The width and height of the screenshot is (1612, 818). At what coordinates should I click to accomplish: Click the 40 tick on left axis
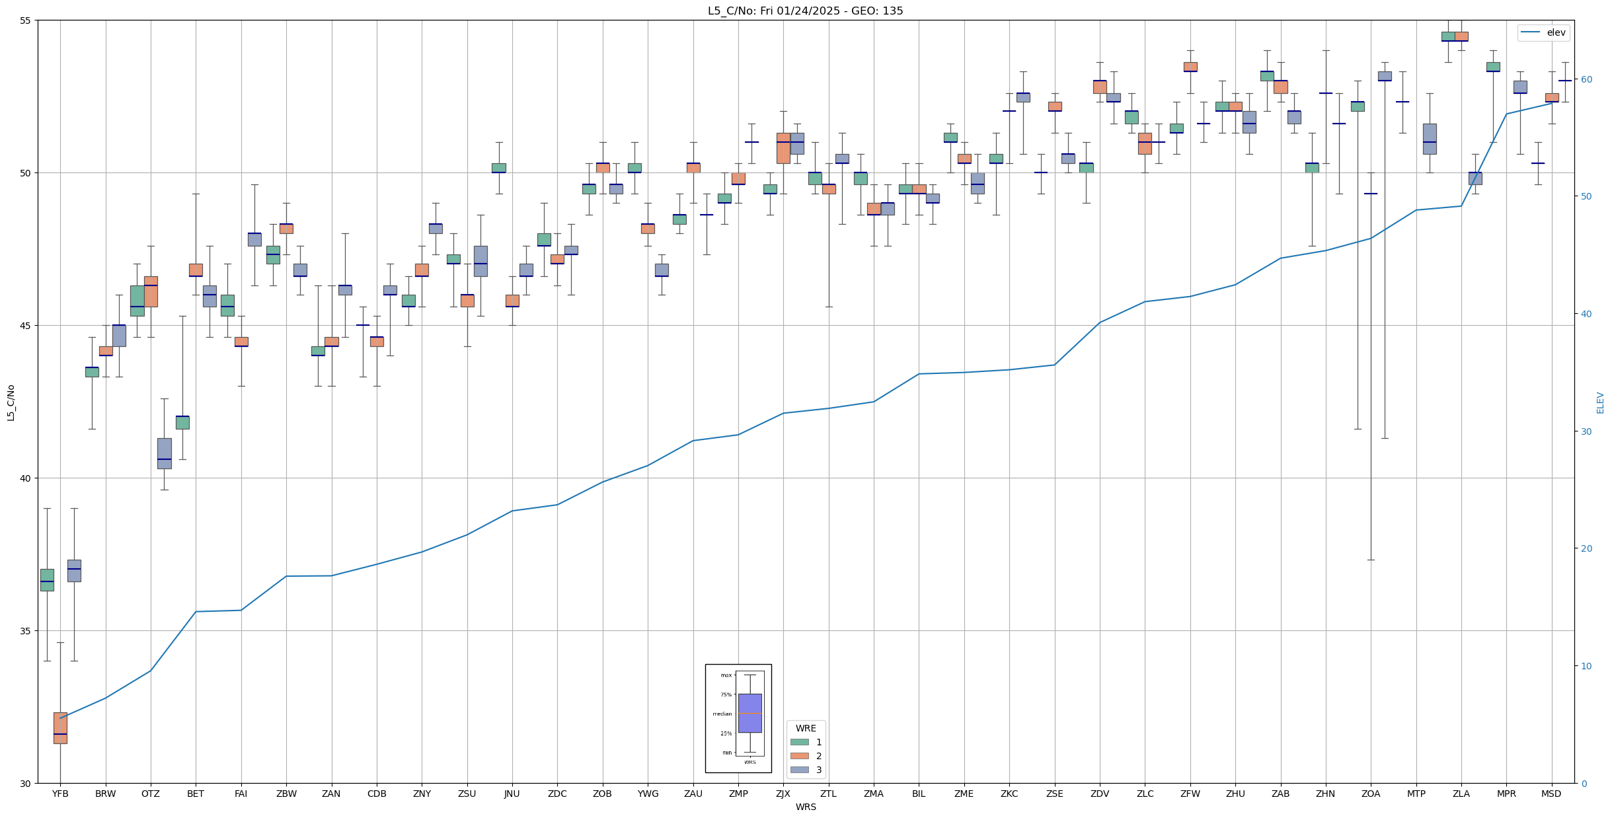[x=26, y=478]
